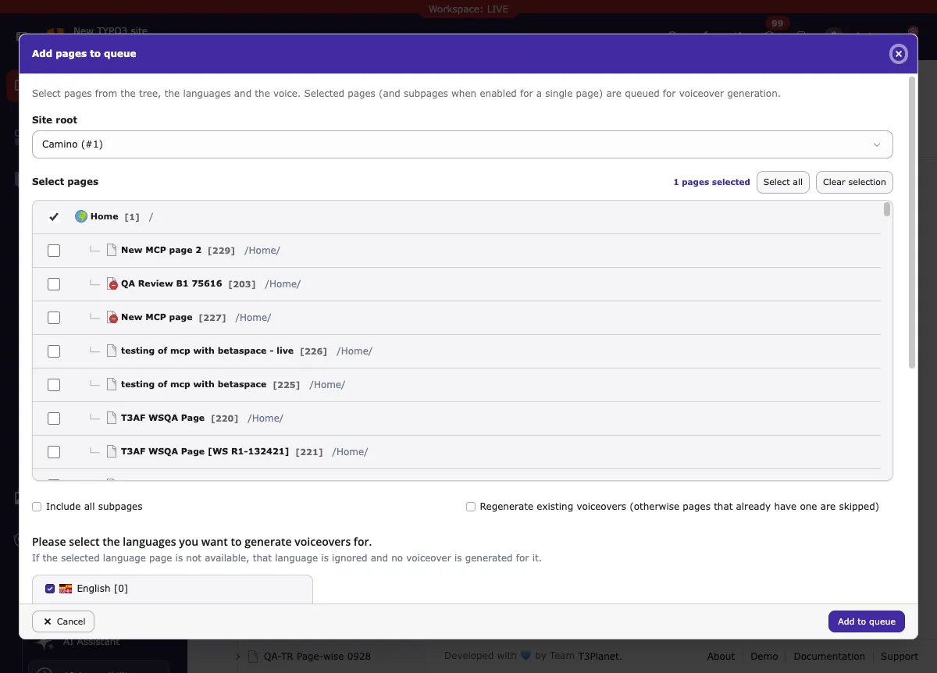
Task: Select the QA Review B1 75616 title
Action: point(171,283)
